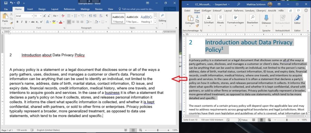Open the Absatz dropdown in right window
Screen dimensions: 311x133
coord(220,20)
